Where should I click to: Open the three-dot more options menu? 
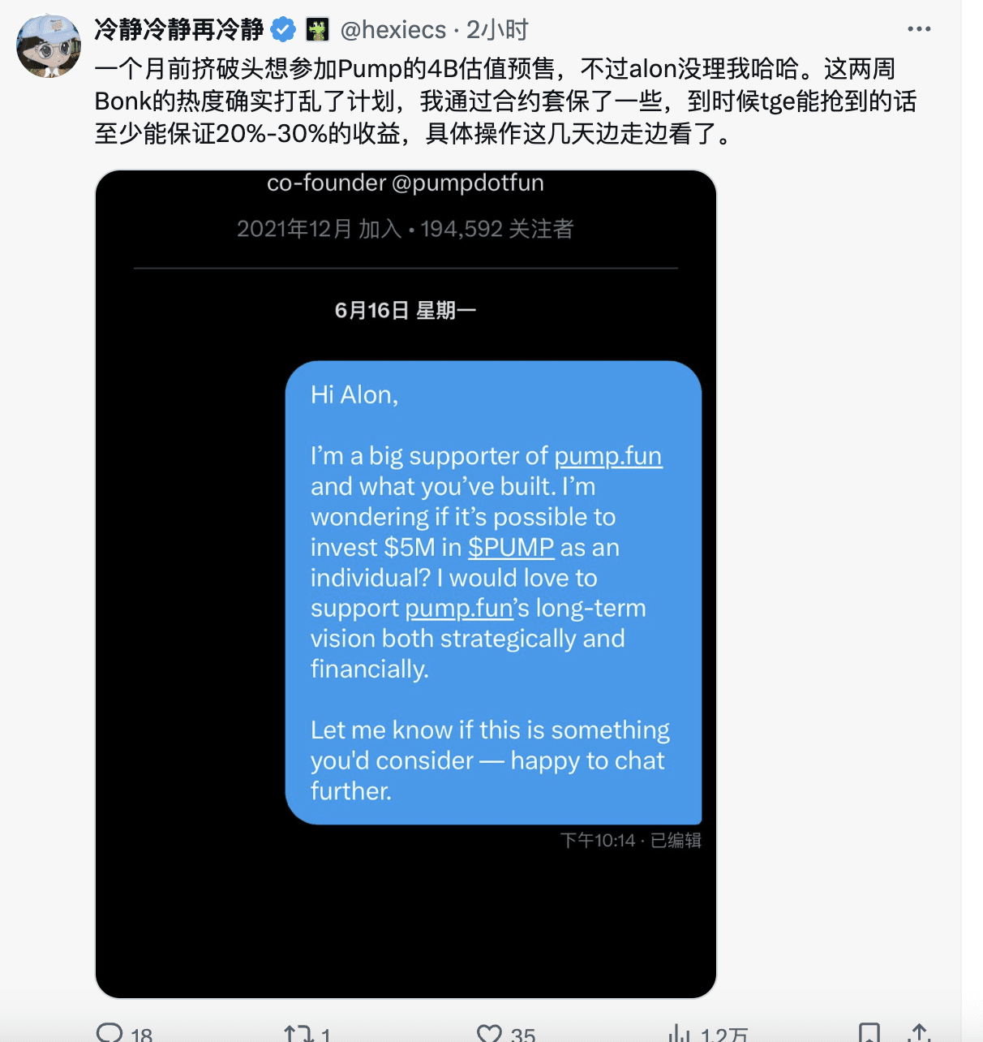tap(919, 29)
